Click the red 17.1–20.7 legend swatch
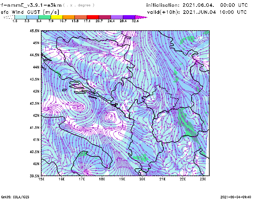The height and width of the screenshot is (199, 258). point(93,17)
